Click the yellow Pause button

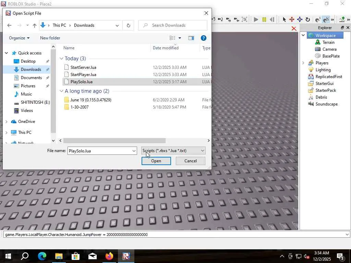point(264,20)
